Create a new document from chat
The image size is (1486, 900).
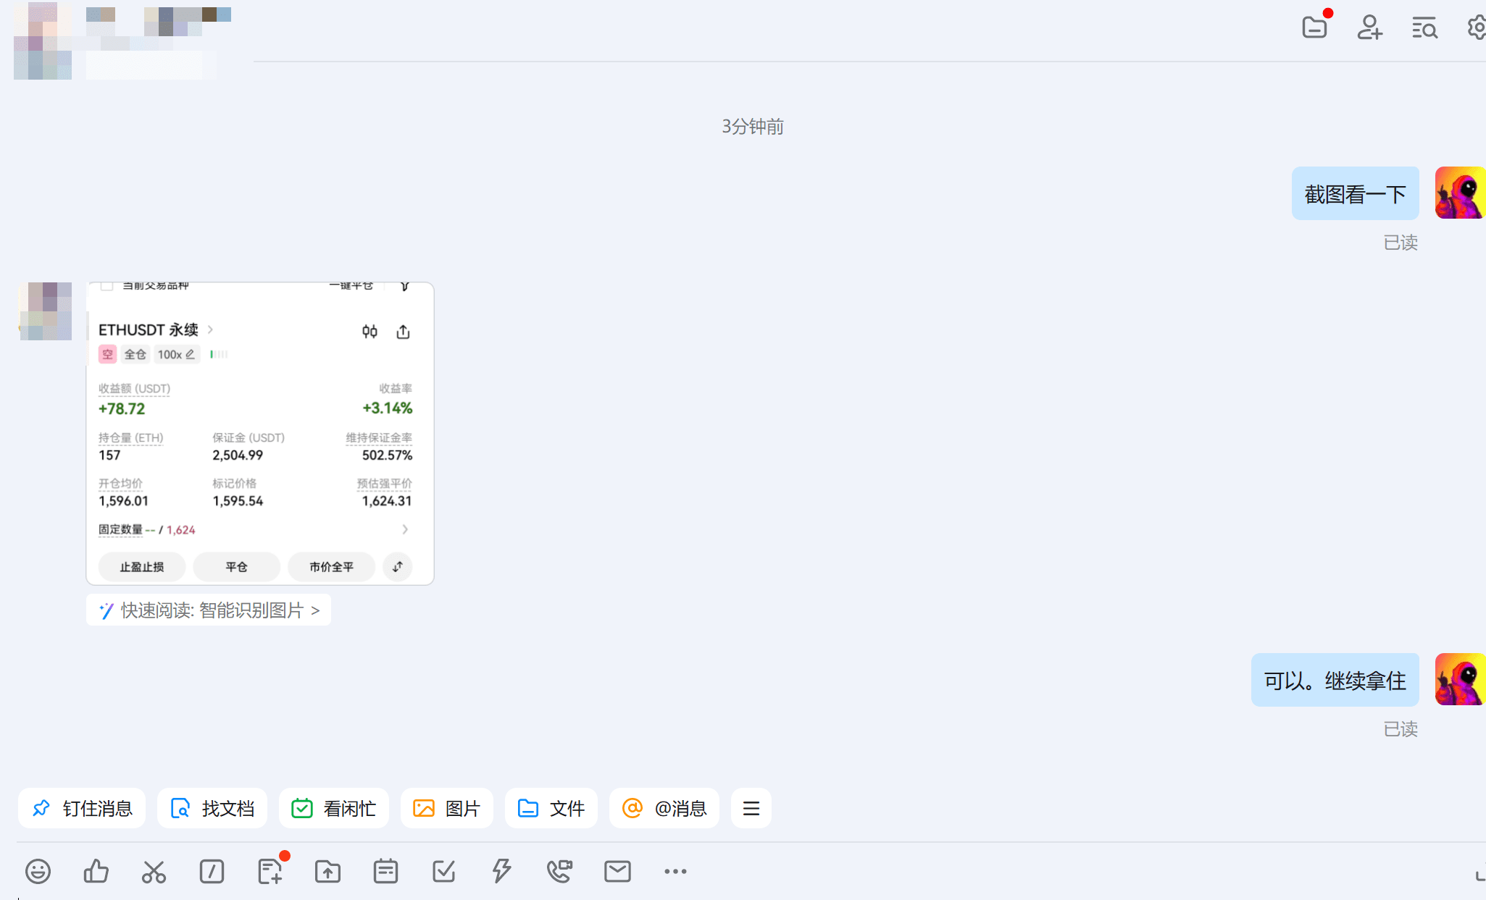[270, 871]
